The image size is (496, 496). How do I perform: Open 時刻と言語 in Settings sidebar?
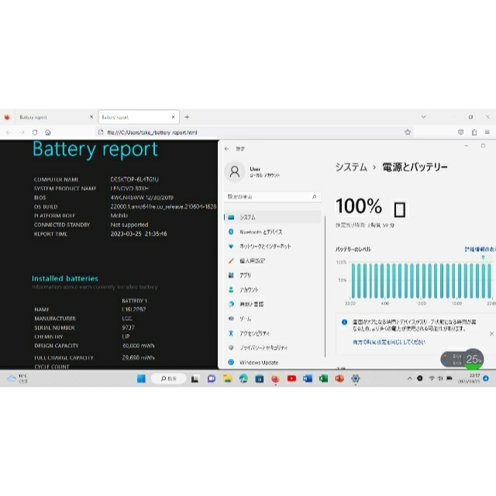pos(273,304)
